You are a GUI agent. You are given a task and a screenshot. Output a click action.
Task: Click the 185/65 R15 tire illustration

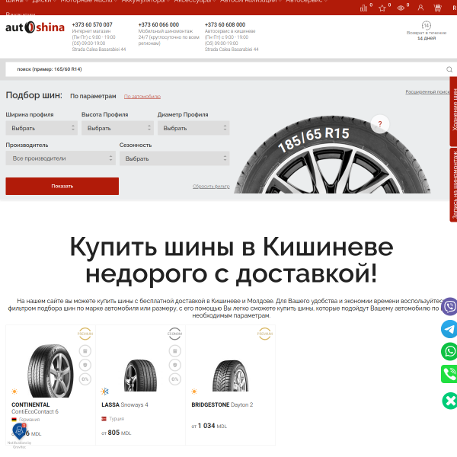pyautogui.click(x=332, y=155)
